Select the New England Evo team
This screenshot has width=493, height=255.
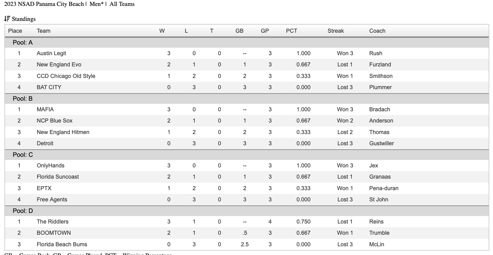click(x=59, y=65)
